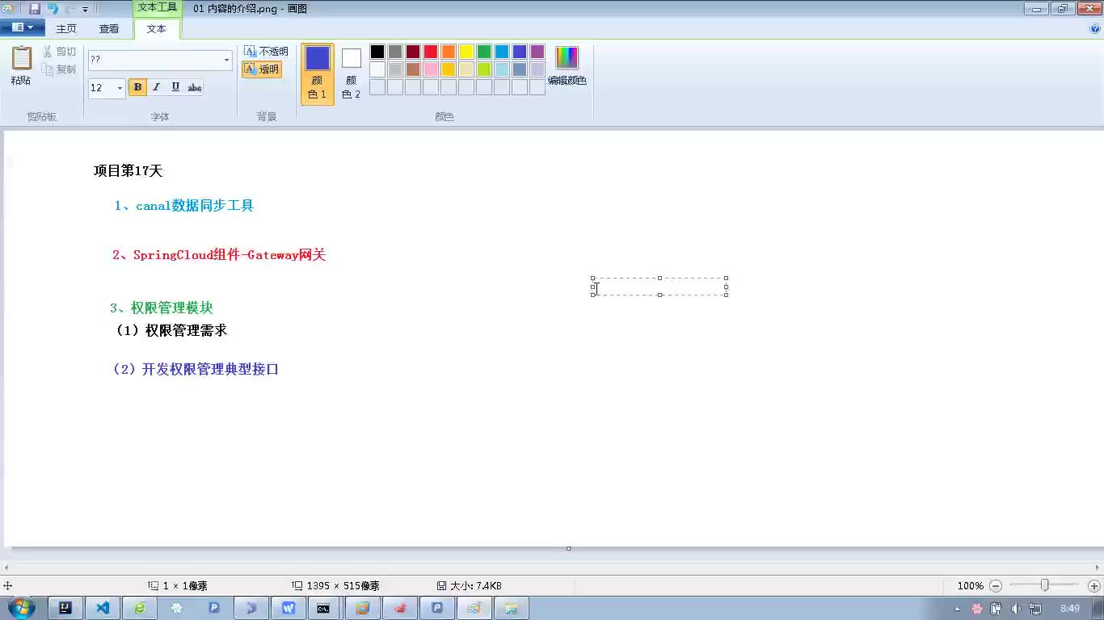Click Redo icon in quick access toolbar

tap(70, 9)
